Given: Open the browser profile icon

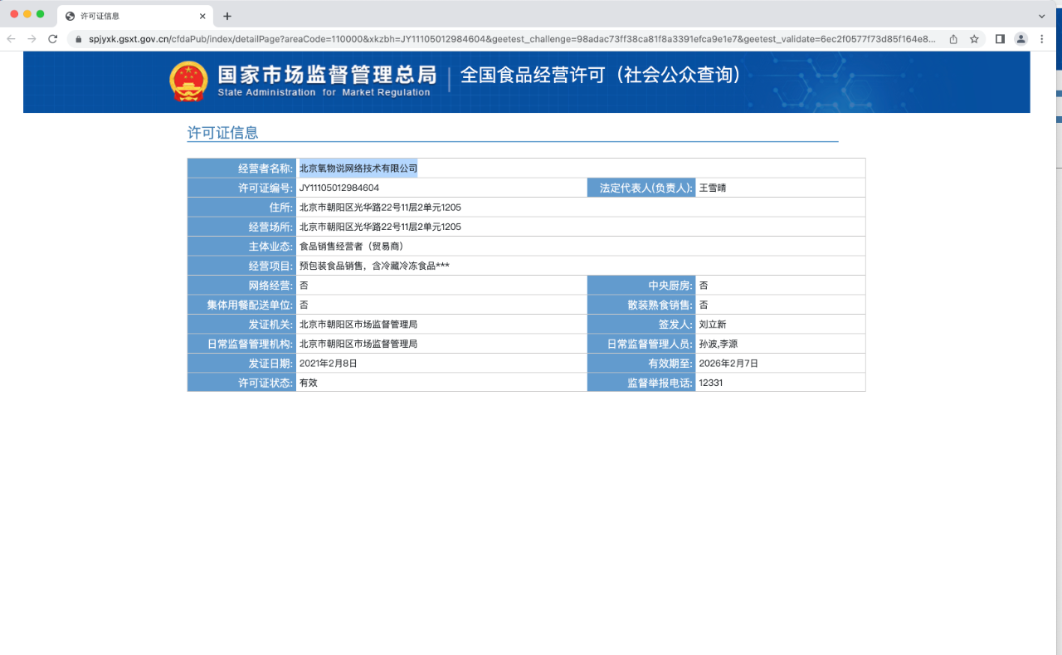Looking at the screenshot, I should (x=1021, y=39).
